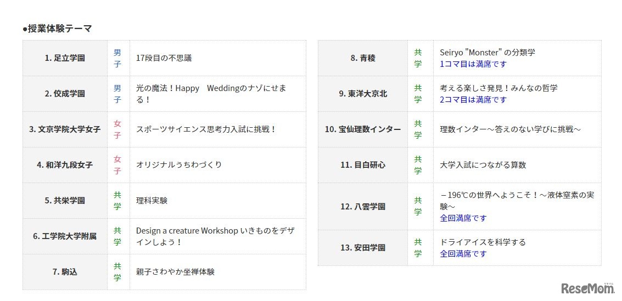Select the 1. 足立学園 school cell

(65, 58)
